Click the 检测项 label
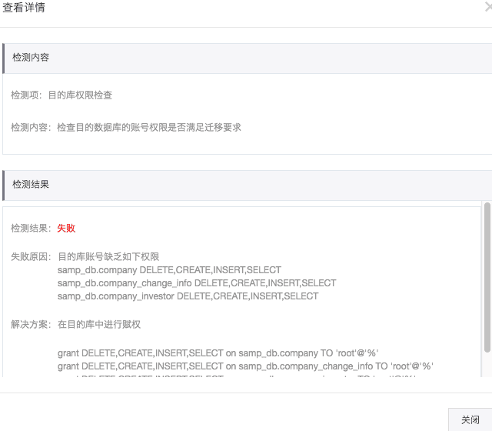 tap(26, 95)
